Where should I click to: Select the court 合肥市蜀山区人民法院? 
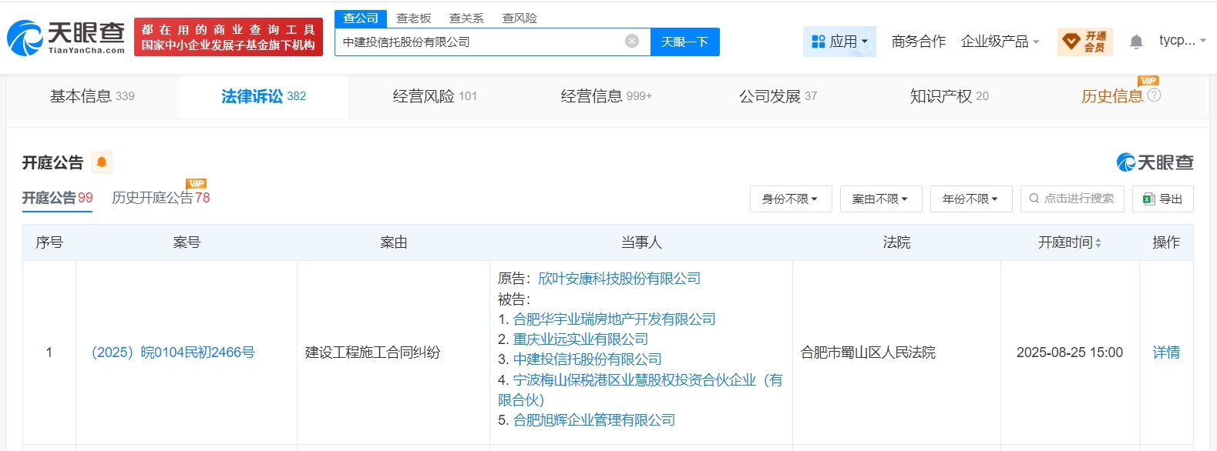coord(868,352)
